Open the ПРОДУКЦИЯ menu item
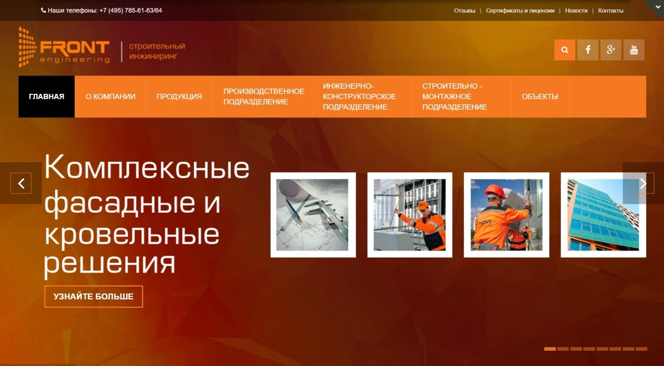This screenshot has height=366, width=664. coord(179,96)
